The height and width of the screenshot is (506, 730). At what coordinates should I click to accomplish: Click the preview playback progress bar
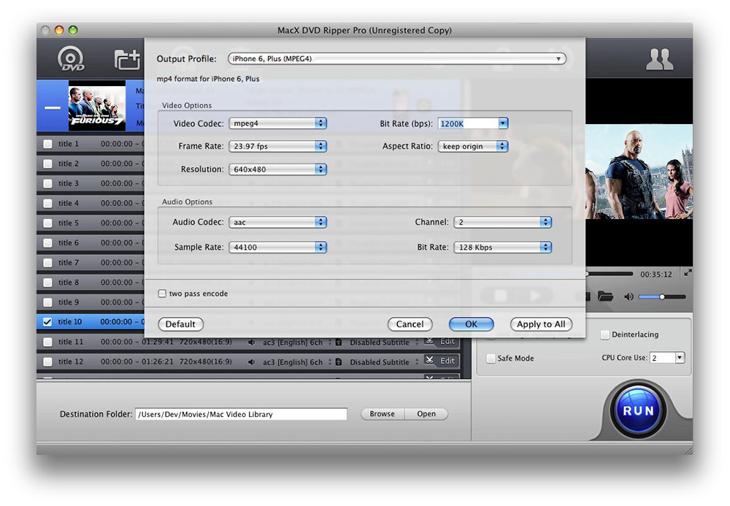pos(609,274)
